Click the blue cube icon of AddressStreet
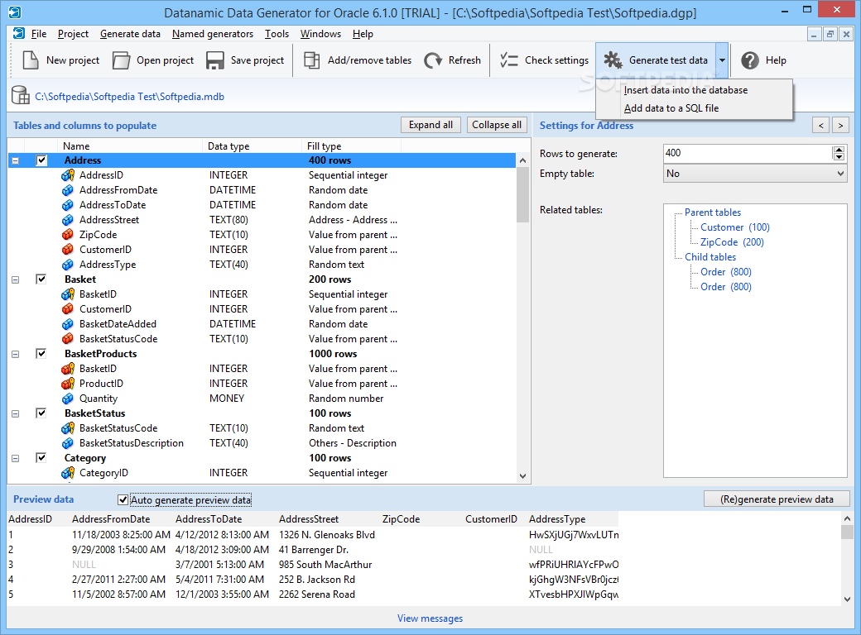The height and width of the screenshot is (635, 861). [x=68, y=220]
